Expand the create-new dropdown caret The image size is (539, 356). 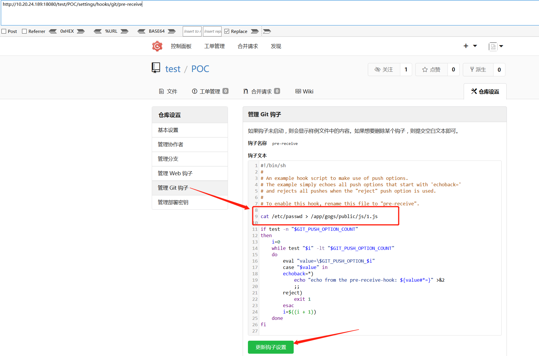(x=475, y=46)
